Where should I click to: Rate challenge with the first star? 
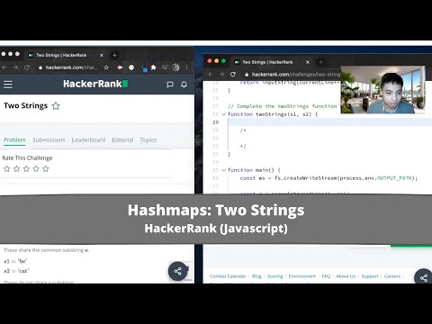pos(7,168)
